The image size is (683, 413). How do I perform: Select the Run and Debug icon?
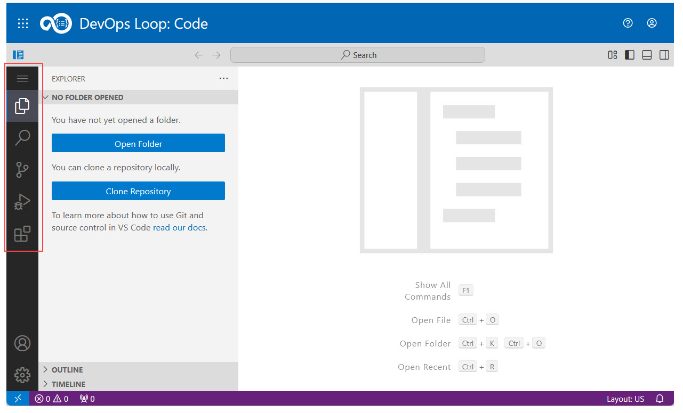click(x=22, y=202)
